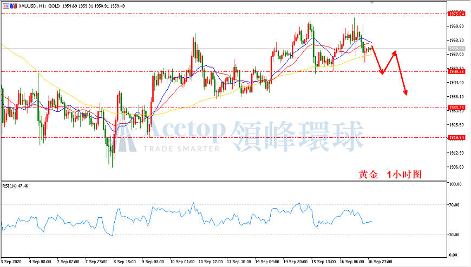Click the 9 Sep 08:00 time label

(x=153, y=262)
